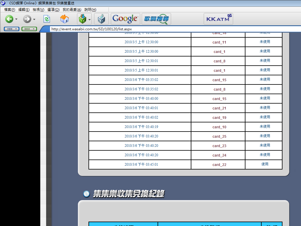Open the WEB mode dropdown
Image resolution: width=301 pixels, height=226 pixels.
[11, 29]
